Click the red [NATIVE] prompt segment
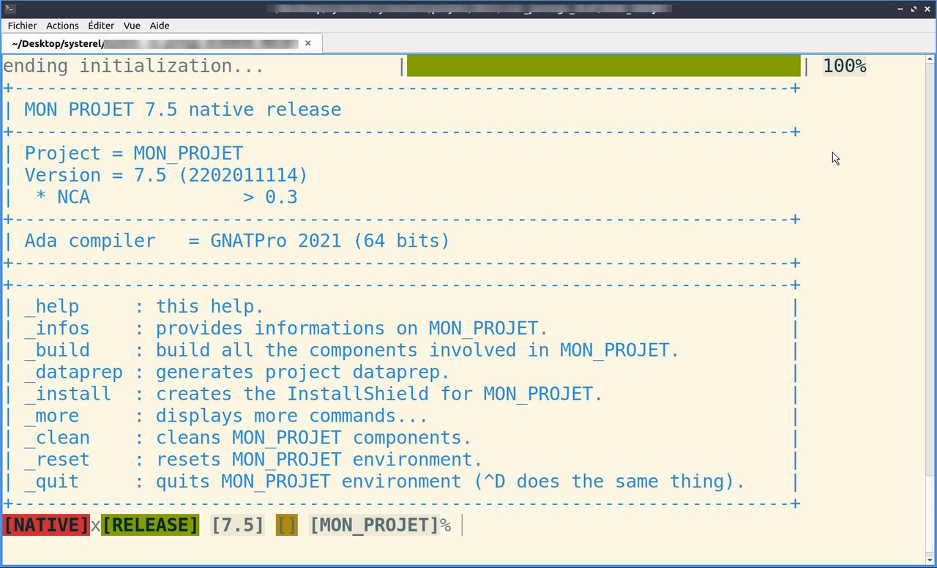Image resolution: width=937 pixels, height=568 pixels. point(46,525)
